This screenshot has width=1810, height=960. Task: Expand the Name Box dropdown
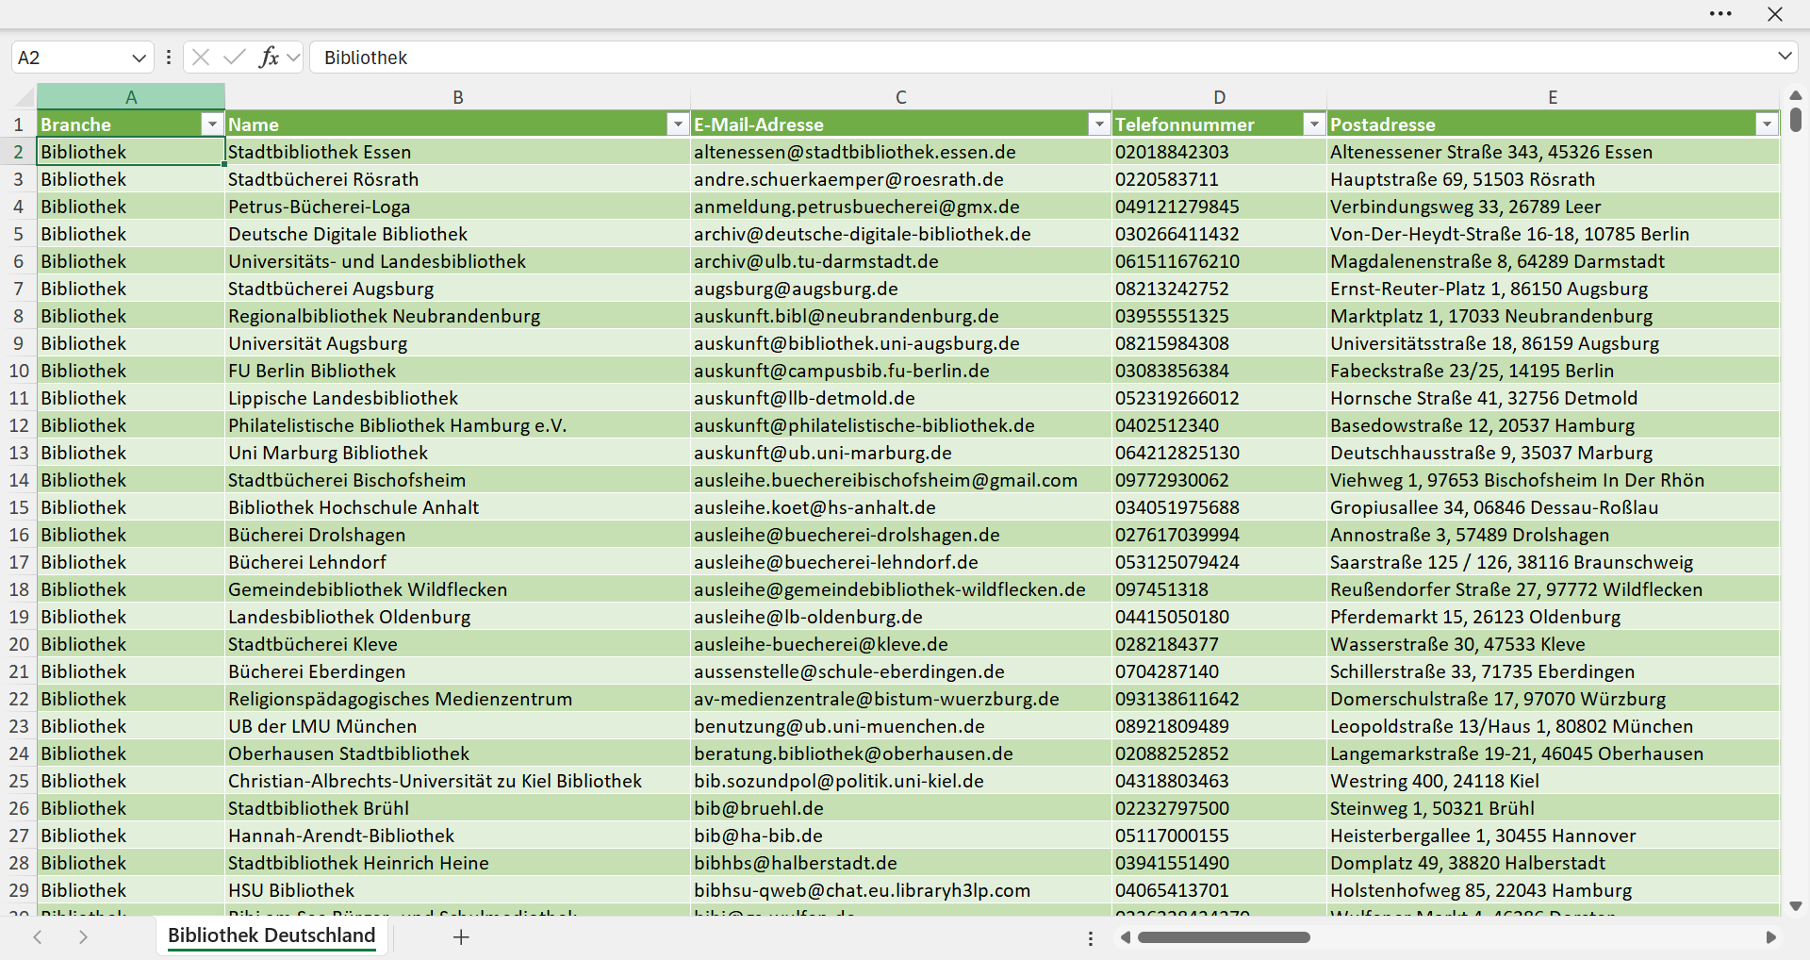pos(139,58)
